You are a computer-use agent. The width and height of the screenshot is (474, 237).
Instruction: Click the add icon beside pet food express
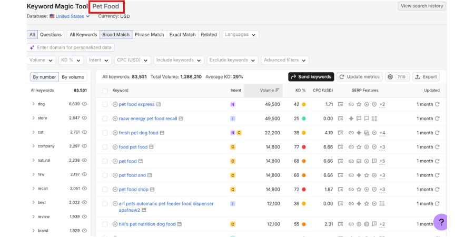click(115, 104)
